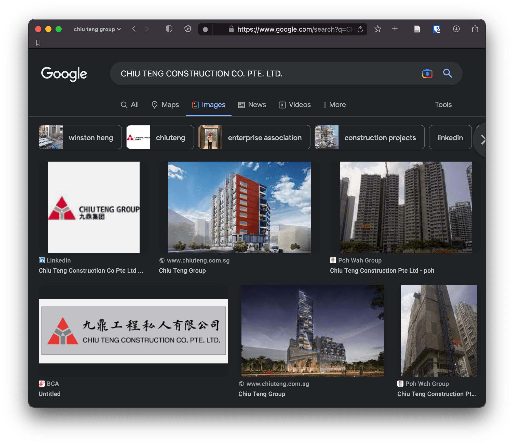This screenshot has height=445, width=514.
Task: Open the BCA source link
Action: point(49,384)
